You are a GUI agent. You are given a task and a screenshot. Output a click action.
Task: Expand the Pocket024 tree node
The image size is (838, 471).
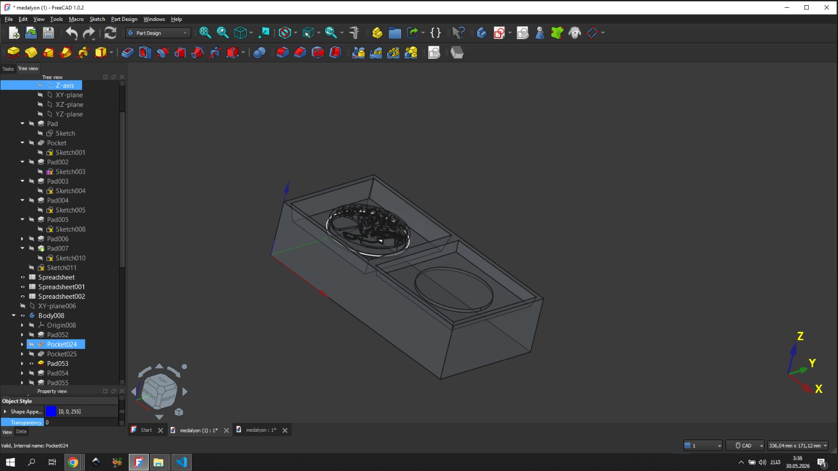coord(23,344)
